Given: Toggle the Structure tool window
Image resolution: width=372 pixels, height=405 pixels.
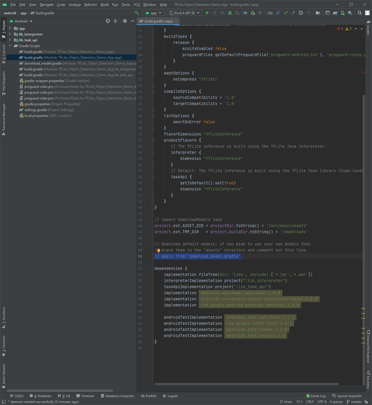Looking at the screenshot, I should point(4,317).
